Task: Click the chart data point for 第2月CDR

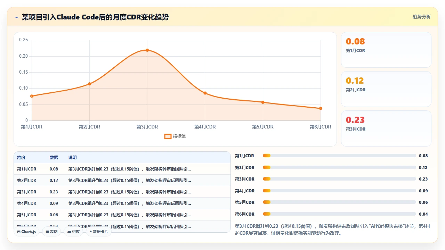Action: (89, 84)
